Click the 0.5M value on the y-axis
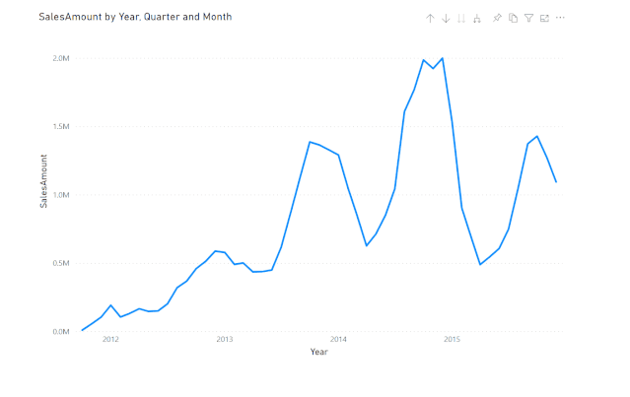This screenshot has width=630, height=397. click(60, 263)
